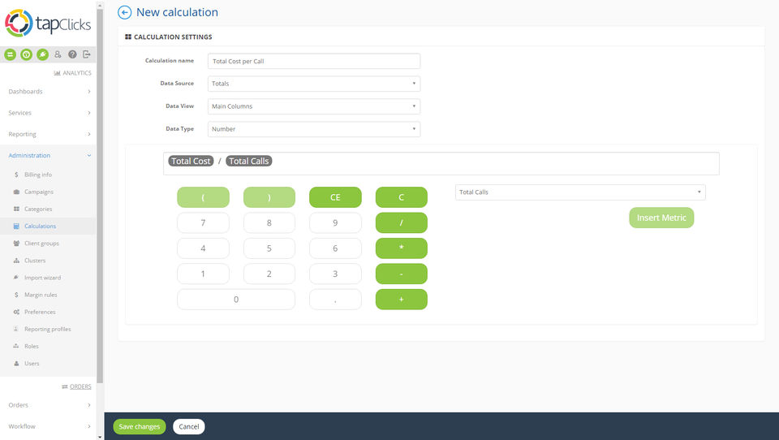Click the green plug connector icon
The height and width of the screenshot is (440, 779).
click(x=43, y=54)
